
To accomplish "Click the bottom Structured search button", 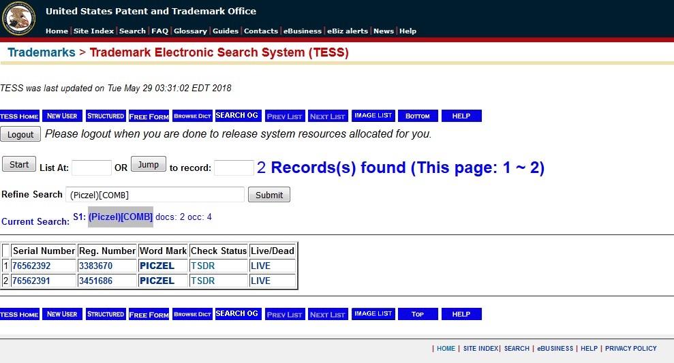I will tap(106, 314).
